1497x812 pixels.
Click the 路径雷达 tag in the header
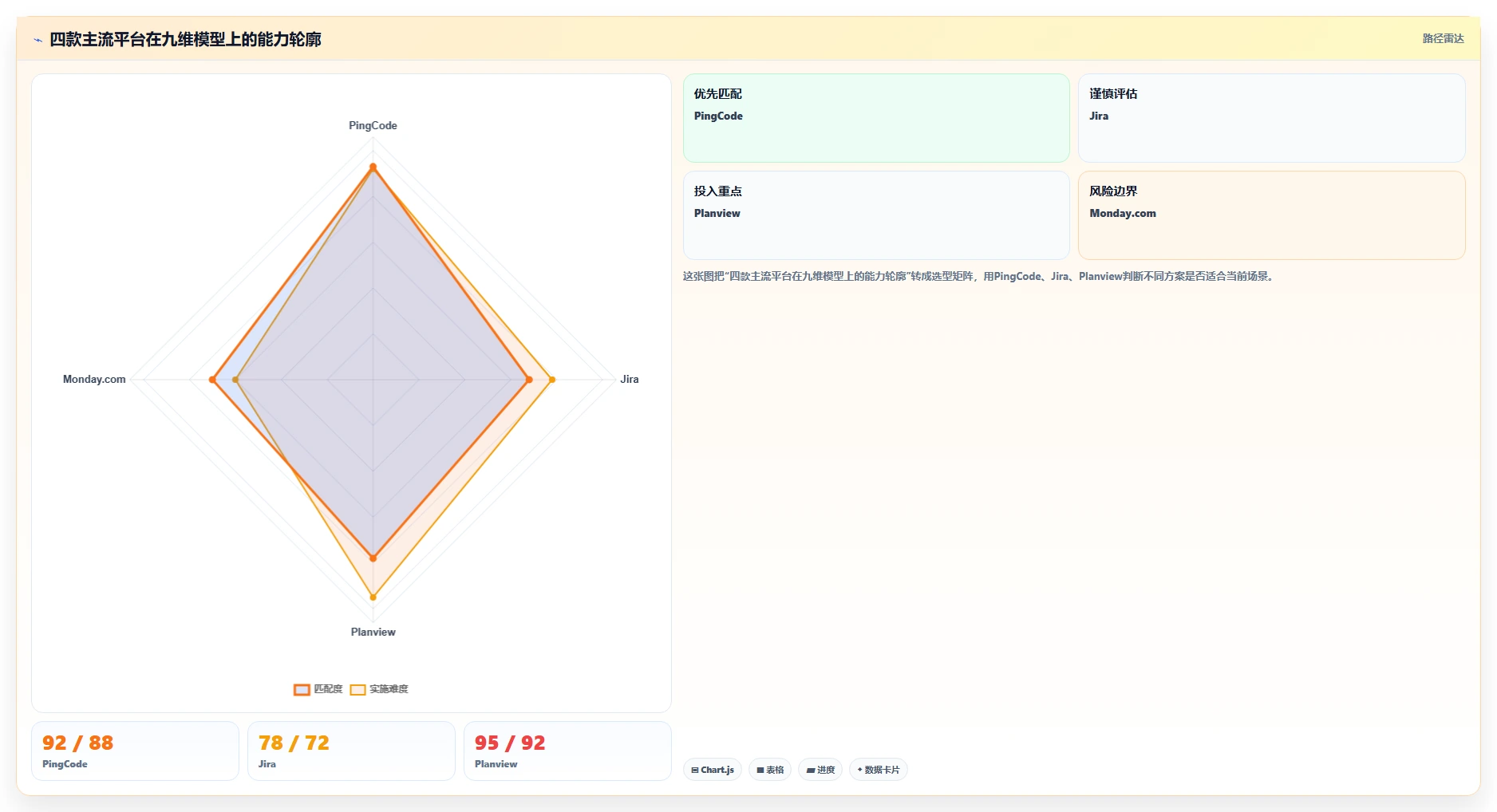pyautogui.click(x=1443, y=38)
